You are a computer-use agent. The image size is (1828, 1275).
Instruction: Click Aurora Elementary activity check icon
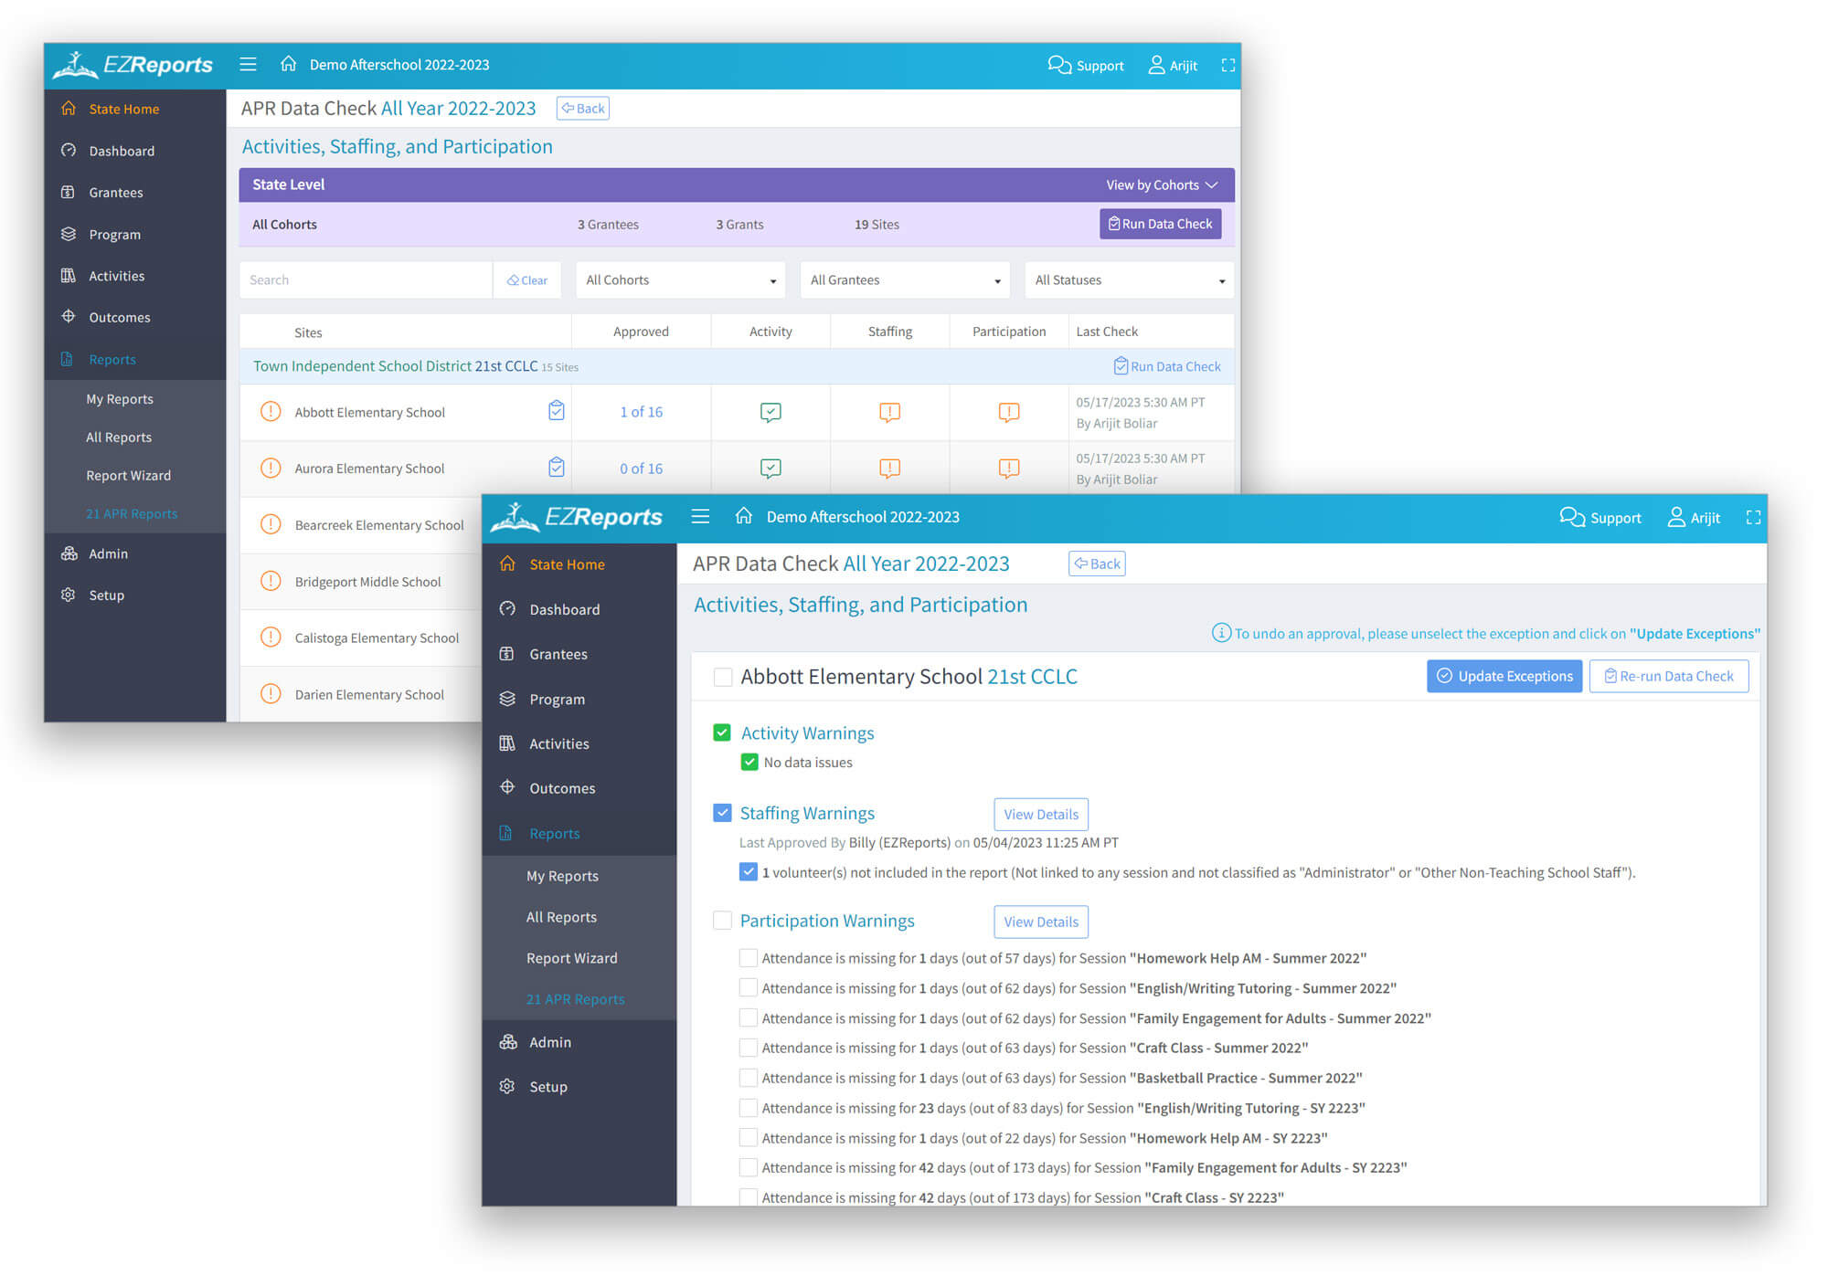click(771, 469)
